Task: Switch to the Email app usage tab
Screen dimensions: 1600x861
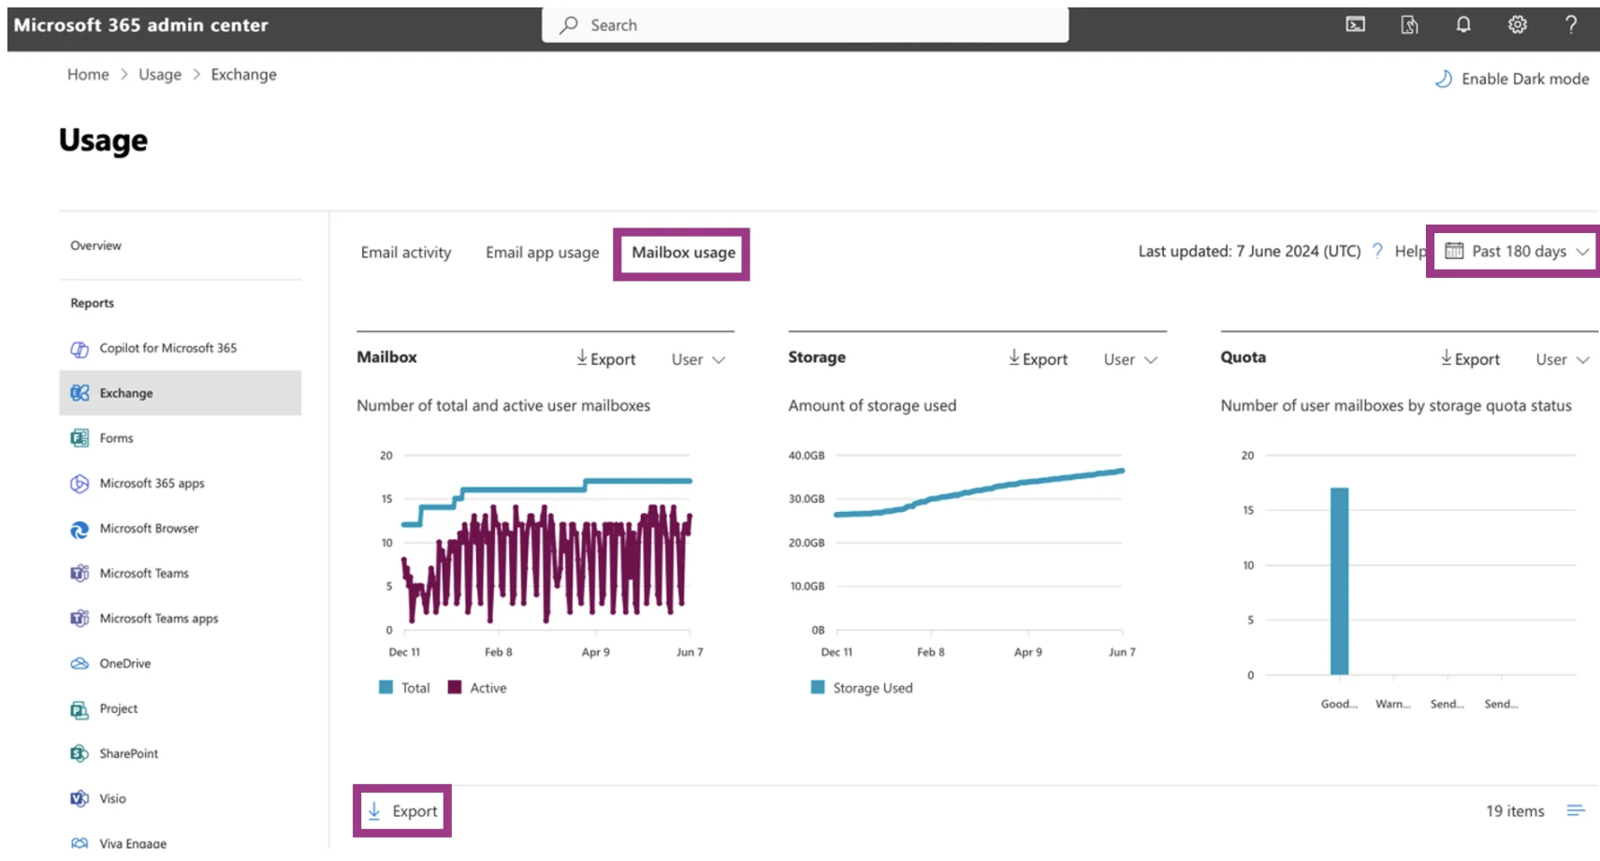Action: (x=542, y=253)
